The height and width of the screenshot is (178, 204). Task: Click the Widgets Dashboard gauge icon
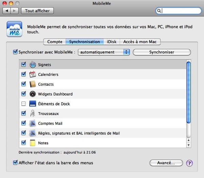click(33, 94)
